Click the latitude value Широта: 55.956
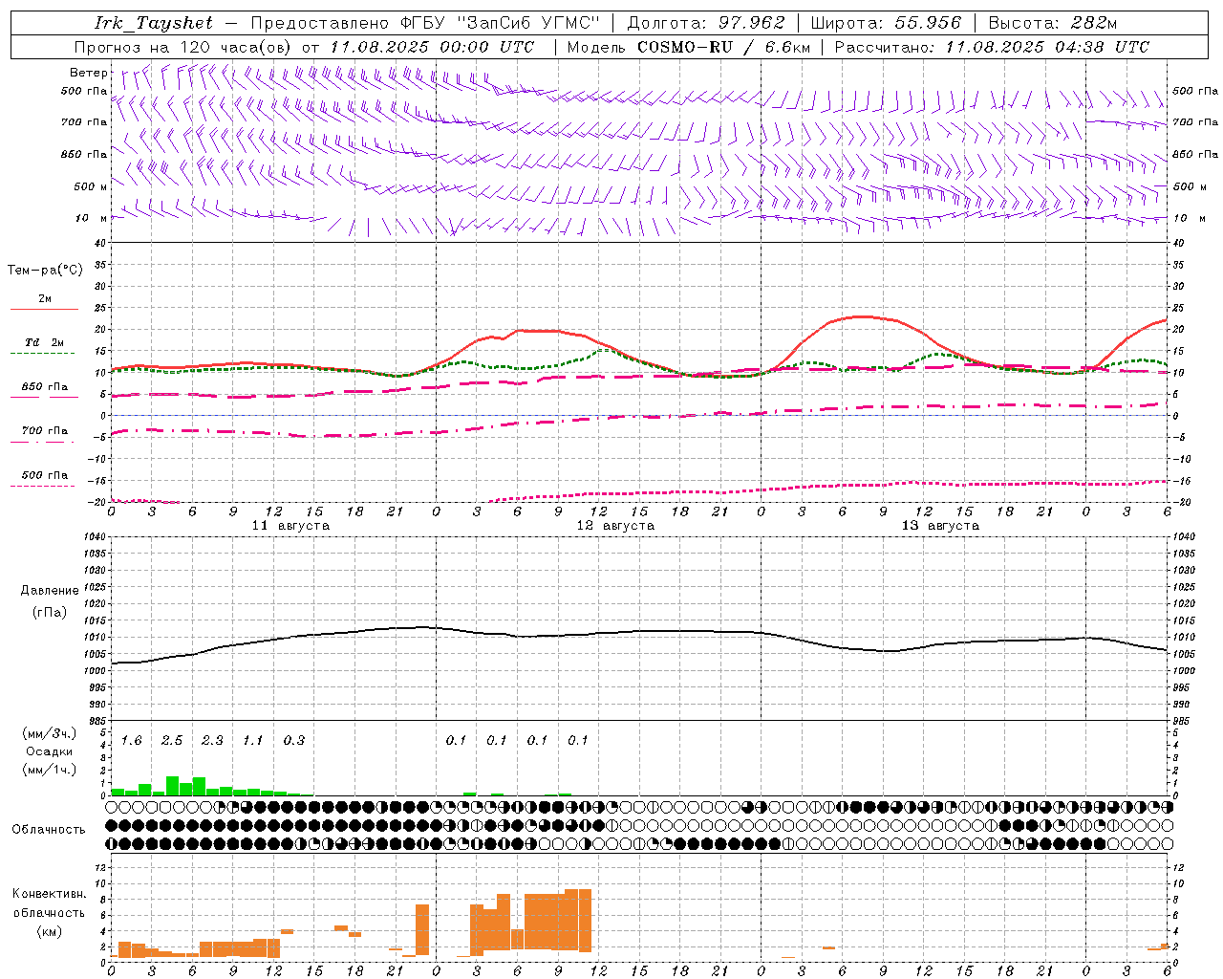The height and width of the screenshot is (979, 1223). tap(886, 23)
